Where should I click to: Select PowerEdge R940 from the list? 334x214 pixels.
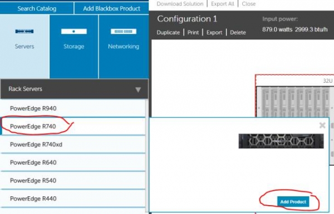(x=73, y=108)
